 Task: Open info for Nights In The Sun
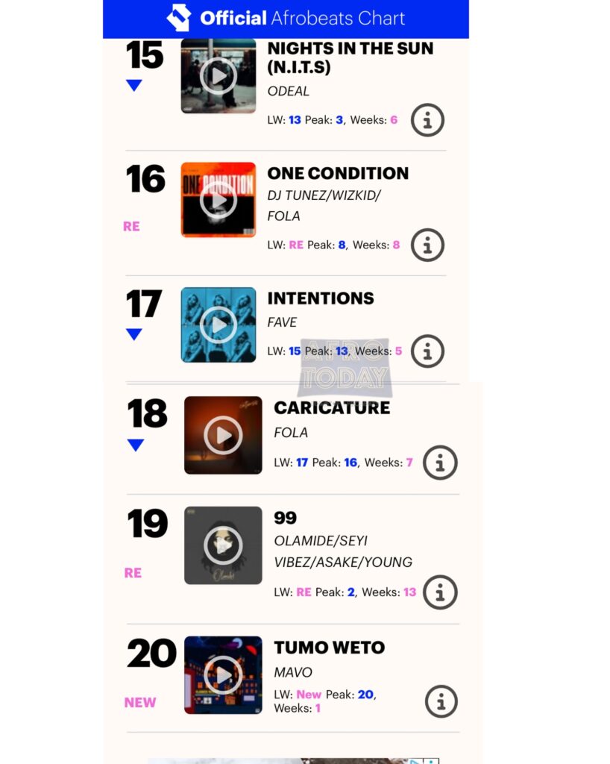[427, 120]
